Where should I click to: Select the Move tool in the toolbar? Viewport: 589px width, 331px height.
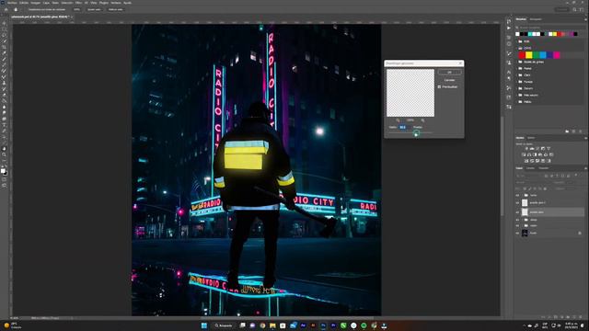coord(4,23)
